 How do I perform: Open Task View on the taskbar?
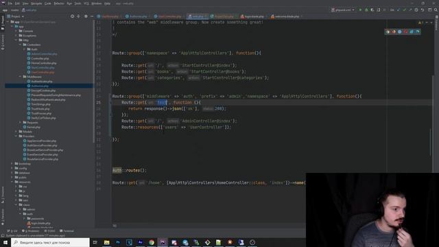95,242
